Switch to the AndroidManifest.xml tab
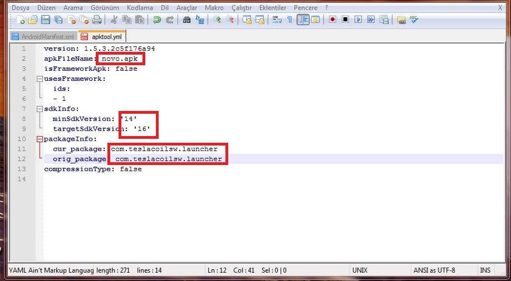 point(43,36)
